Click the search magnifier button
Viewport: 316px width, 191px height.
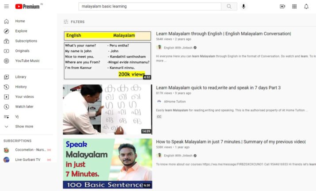(x=229, y=6)
